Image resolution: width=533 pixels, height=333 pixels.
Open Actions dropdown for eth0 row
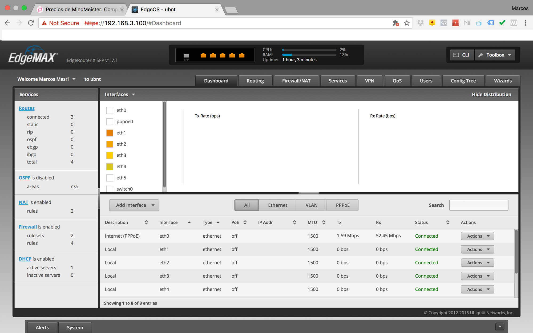477,236
